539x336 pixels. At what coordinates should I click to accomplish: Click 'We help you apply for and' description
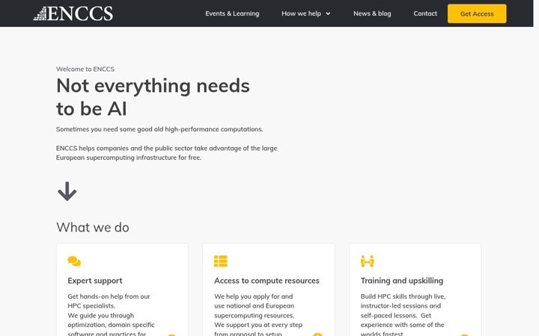pos(258,315)
